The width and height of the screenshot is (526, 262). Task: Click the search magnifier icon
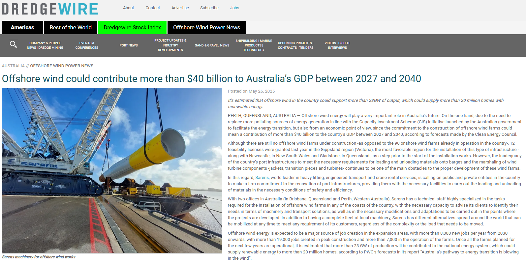click(13, 44)
